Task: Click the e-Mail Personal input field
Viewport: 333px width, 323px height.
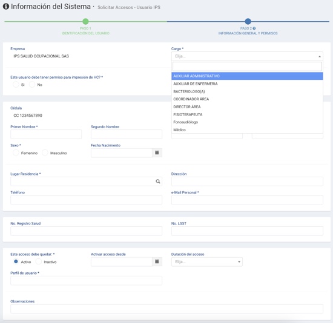Action: 247,200
